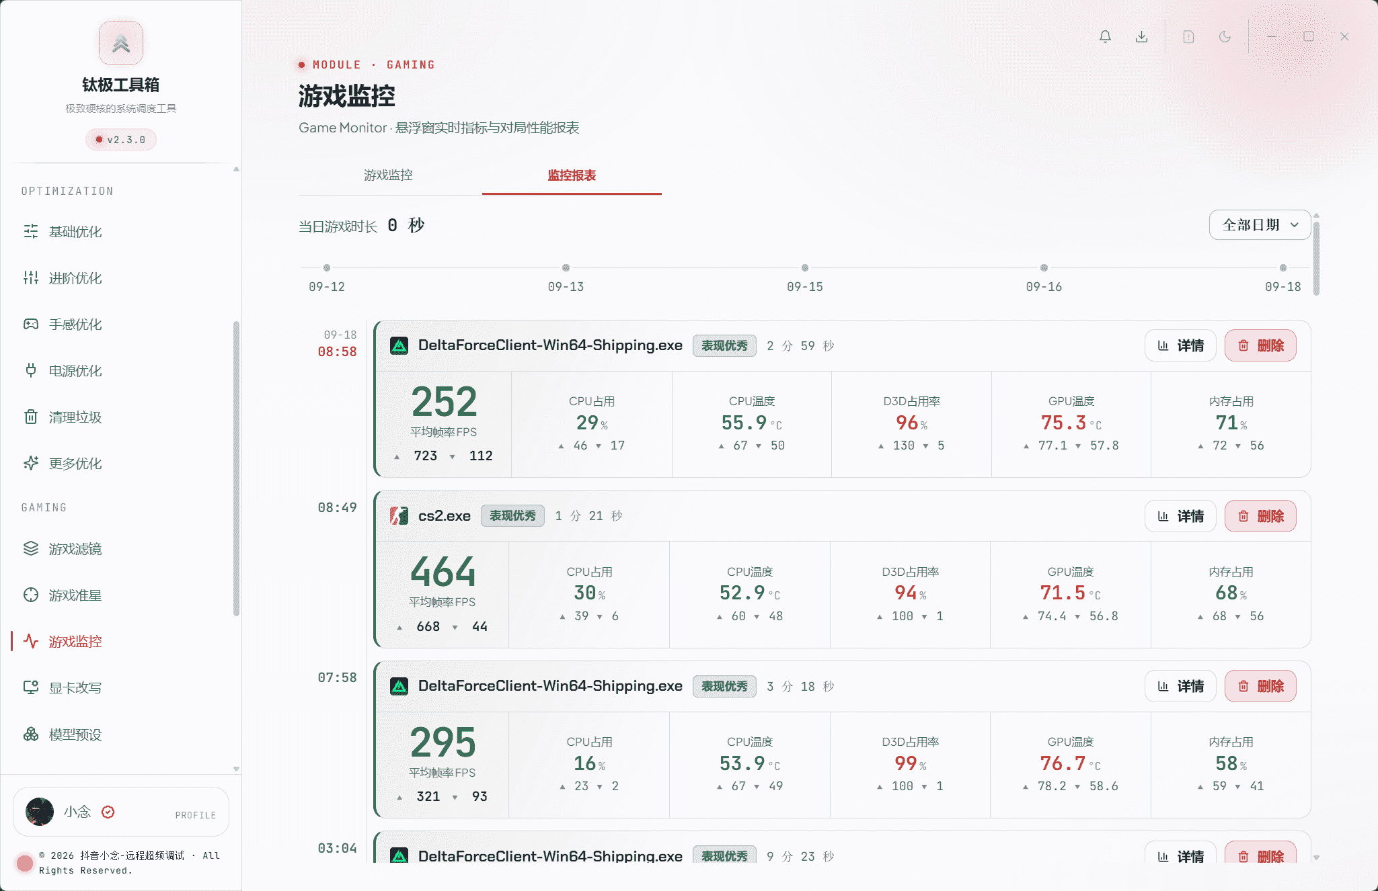Viewport: 1378px width, 891px height.
Task: Click the sidebar scrollbar thumb
Action: [236, 468]
